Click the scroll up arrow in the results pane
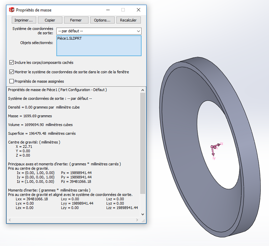 click(x=143, y=90)
